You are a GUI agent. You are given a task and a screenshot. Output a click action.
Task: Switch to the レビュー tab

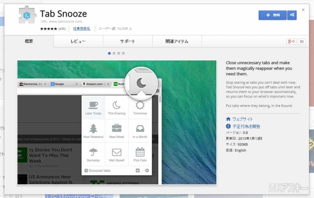(78, 41)
